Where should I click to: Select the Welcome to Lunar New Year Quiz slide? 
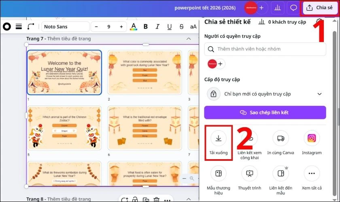coord(64,73)
